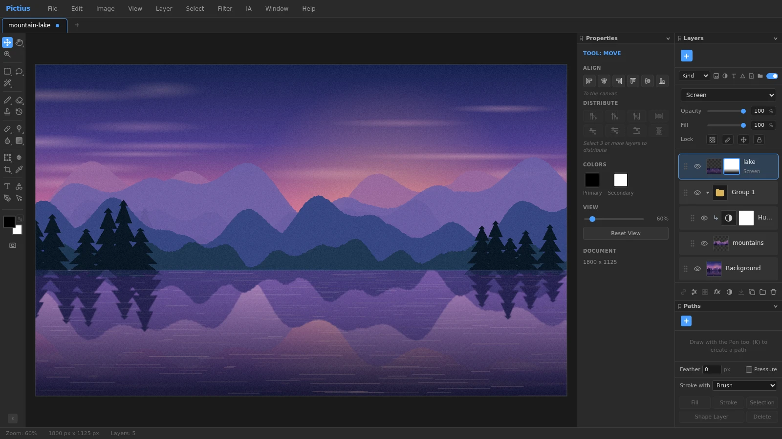Open the Image menu
Screen dimensions: 782x439
(105, 9)
